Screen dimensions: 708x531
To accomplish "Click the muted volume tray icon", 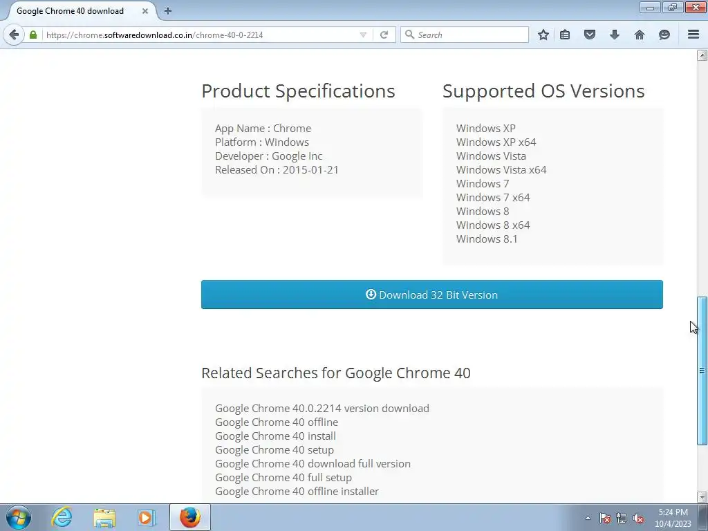I will tap(638, 519).
